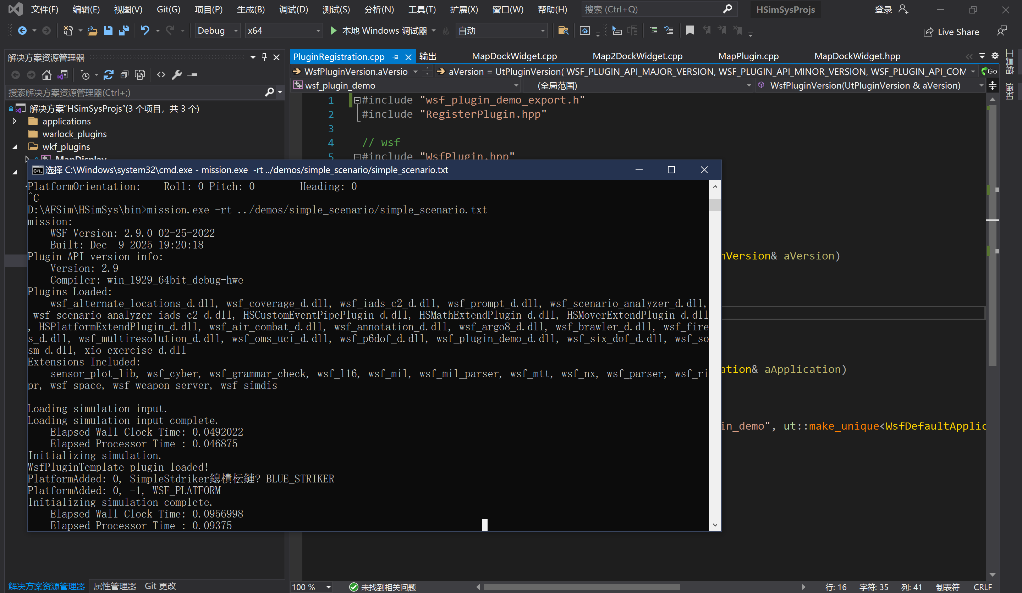Adjust the editor zoom level control
The image size is (1022, 593).
[311, 587]
